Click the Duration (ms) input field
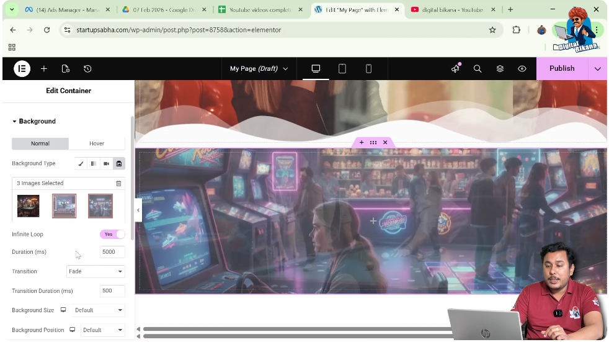This screenshot has width=609, height=342. point(112,252)
